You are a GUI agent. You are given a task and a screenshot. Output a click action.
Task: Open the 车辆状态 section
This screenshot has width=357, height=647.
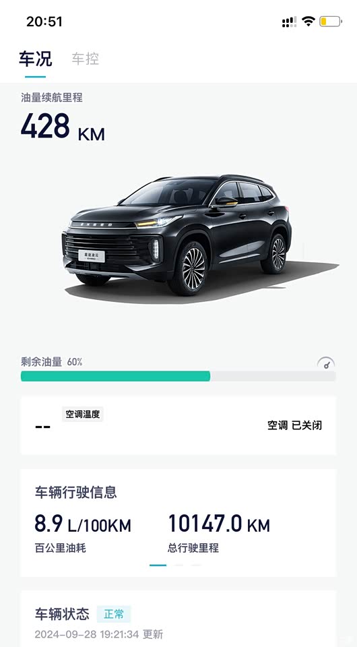pyautogui.click(x=62, y=614)
